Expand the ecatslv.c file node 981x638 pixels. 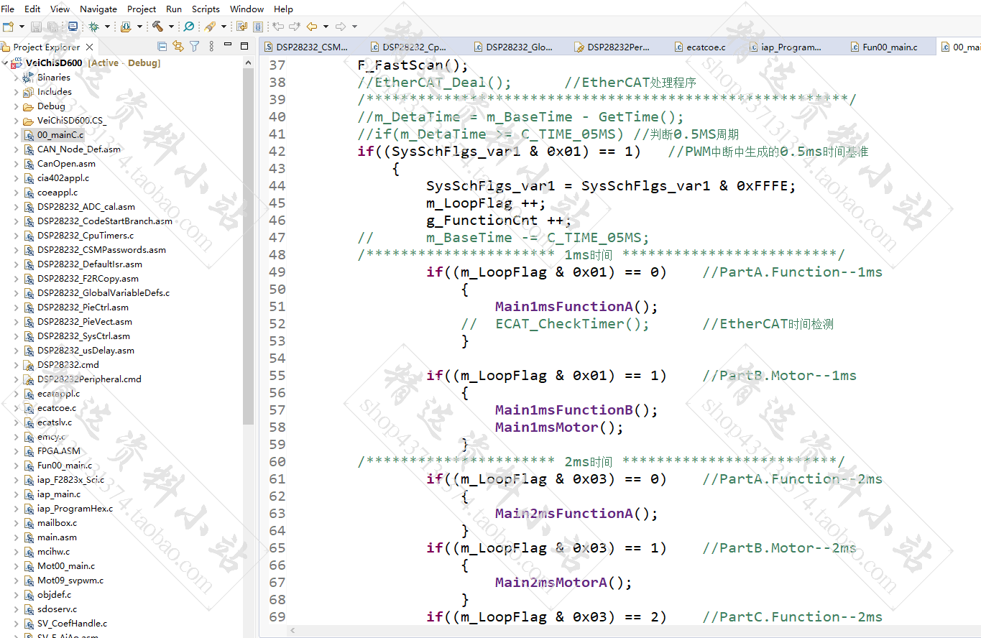(16, 422)
